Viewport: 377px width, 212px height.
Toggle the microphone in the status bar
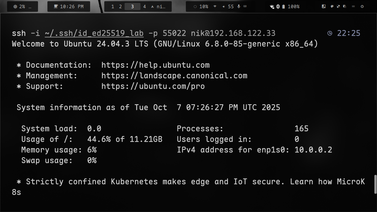pyautogui.click(x=239, y=6)
